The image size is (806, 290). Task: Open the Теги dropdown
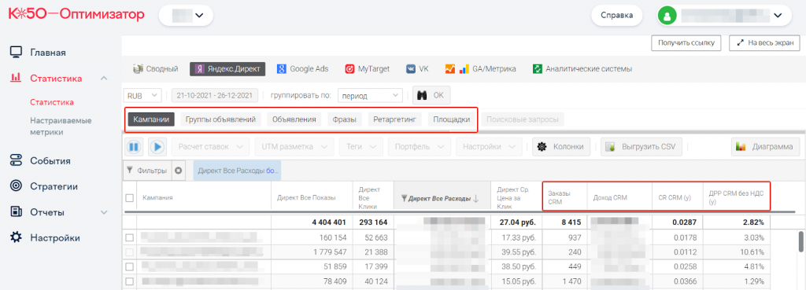[360, 147]
